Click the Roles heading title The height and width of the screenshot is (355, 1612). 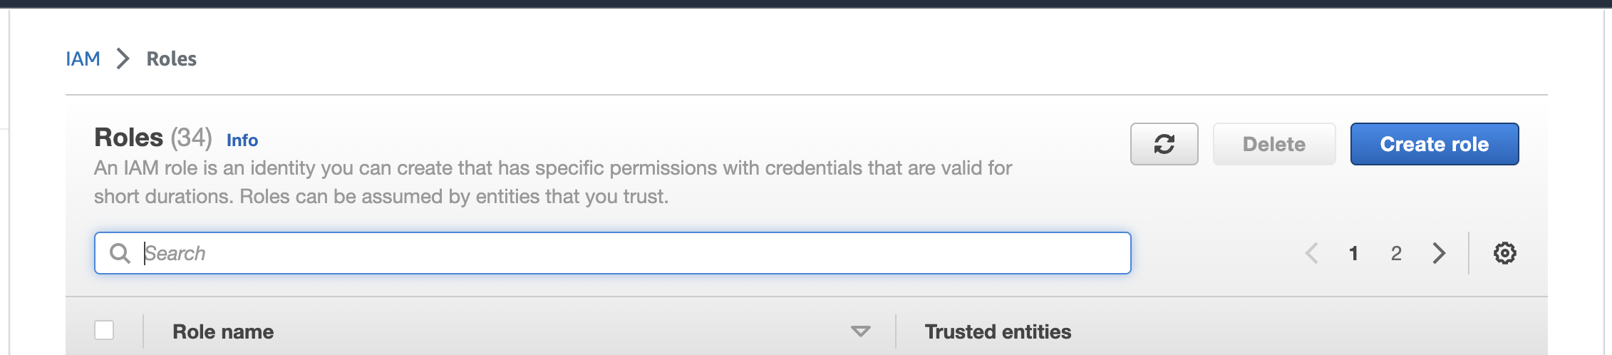click(x=128, y=137)
